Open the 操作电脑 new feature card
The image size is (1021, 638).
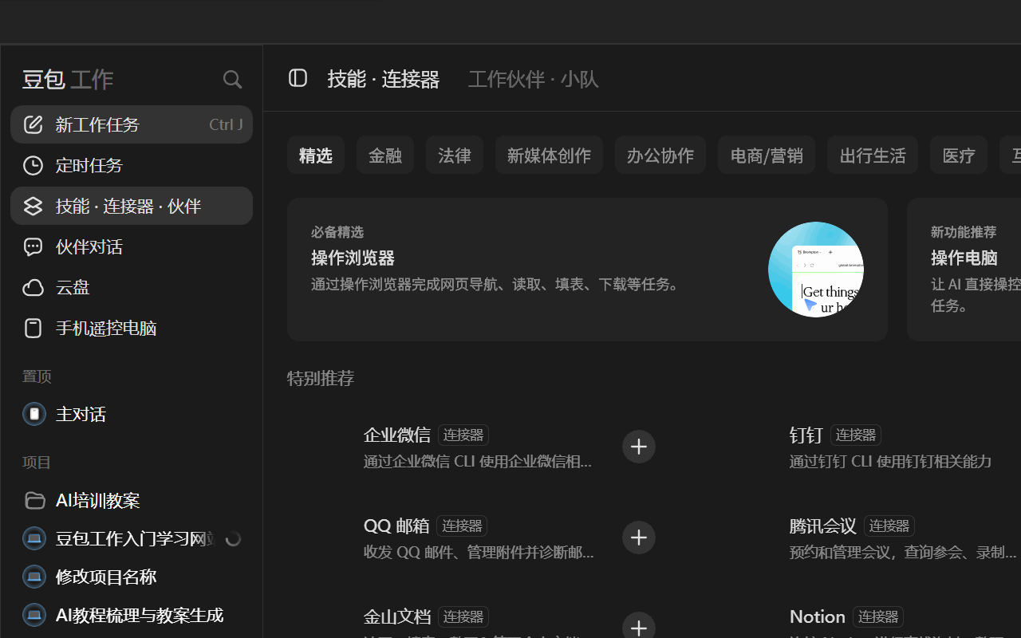coord(964,270)
